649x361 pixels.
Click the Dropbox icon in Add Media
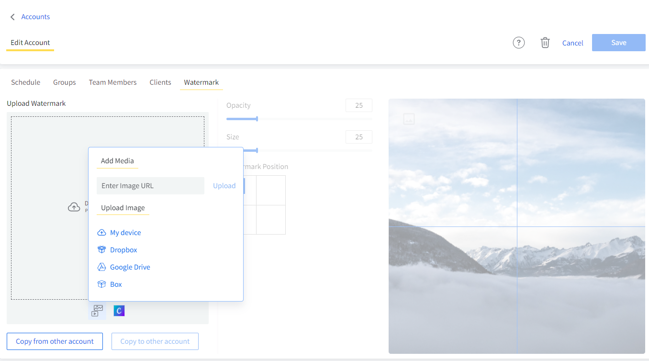101,250
